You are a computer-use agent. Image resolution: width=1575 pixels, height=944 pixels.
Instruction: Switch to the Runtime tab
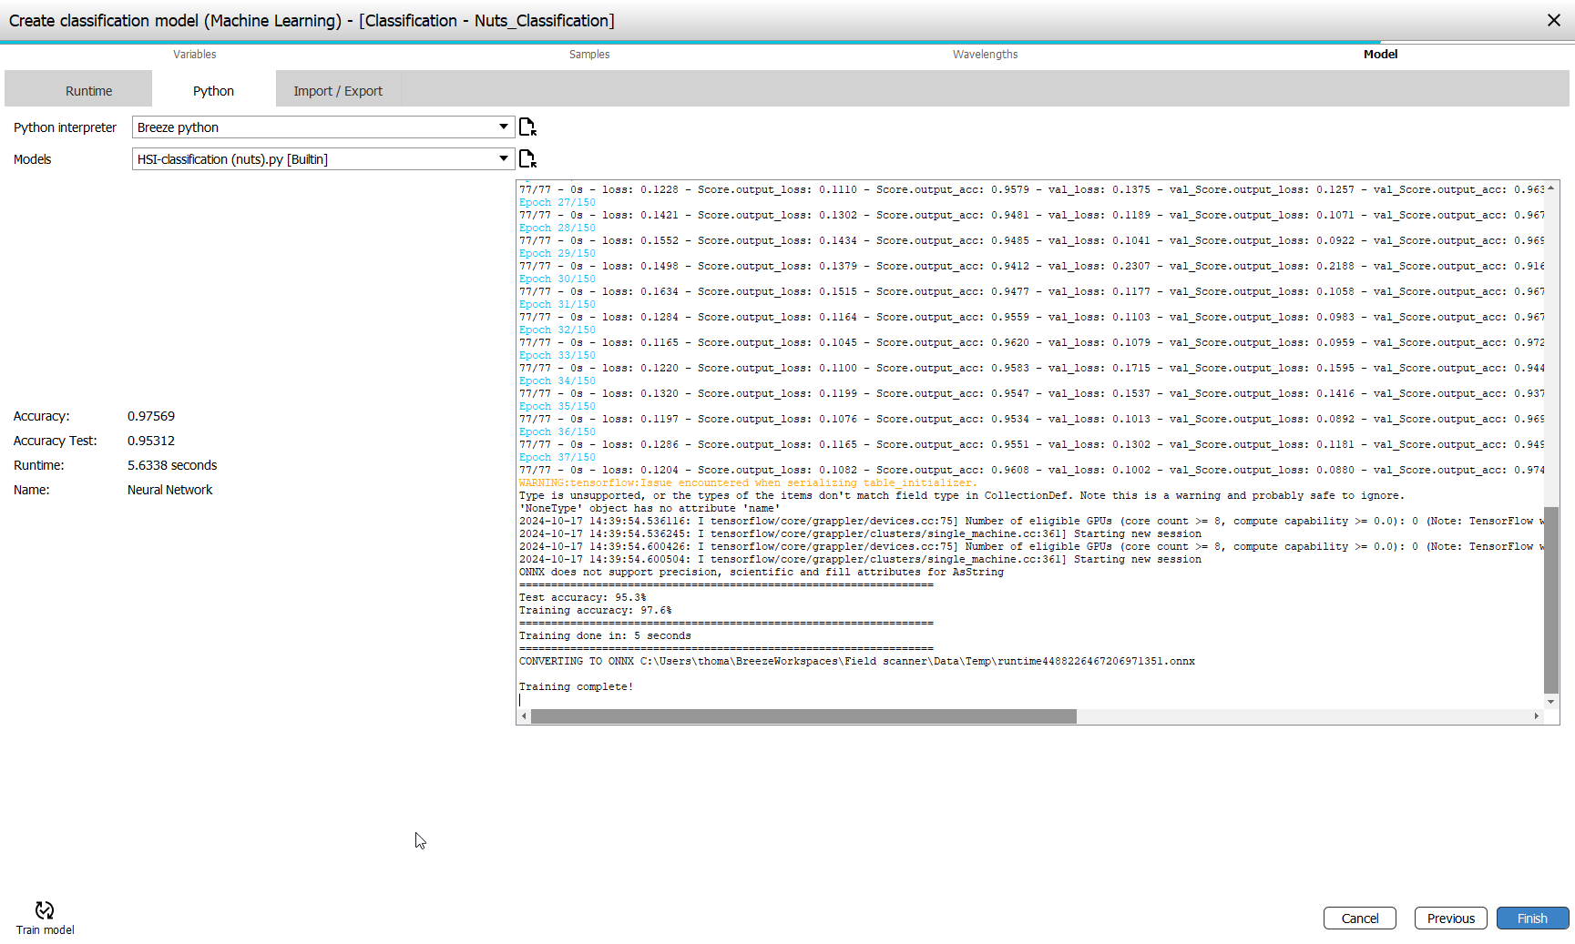88,91
